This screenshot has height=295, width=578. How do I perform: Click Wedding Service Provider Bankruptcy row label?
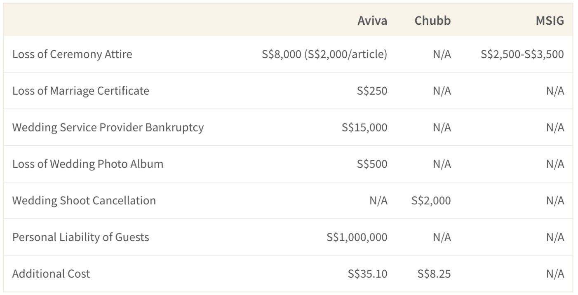[108, 127]
